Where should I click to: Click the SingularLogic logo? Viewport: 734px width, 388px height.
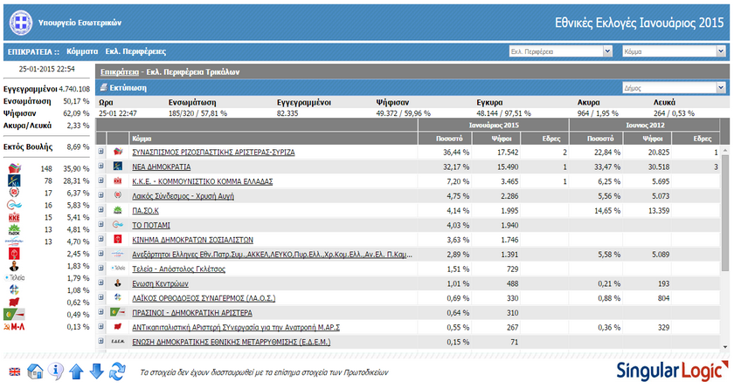click(x=672, y=371)
